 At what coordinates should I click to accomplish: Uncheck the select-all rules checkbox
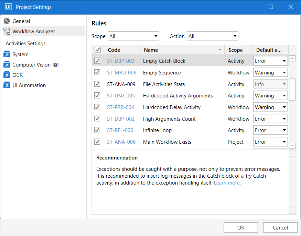98,49
